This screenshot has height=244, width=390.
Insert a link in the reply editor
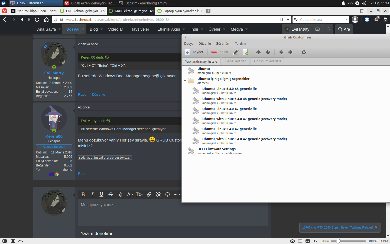click(149, 194)
